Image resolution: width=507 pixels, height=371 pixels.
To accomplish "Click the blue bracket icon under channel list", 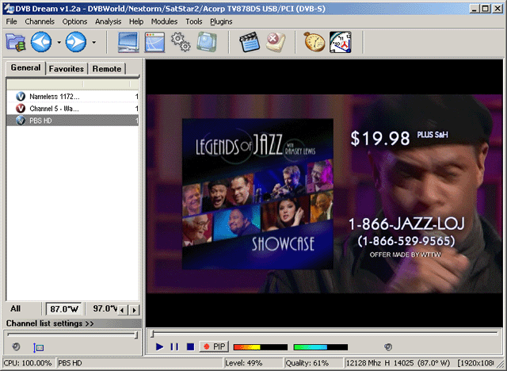I will coord(38,347).
